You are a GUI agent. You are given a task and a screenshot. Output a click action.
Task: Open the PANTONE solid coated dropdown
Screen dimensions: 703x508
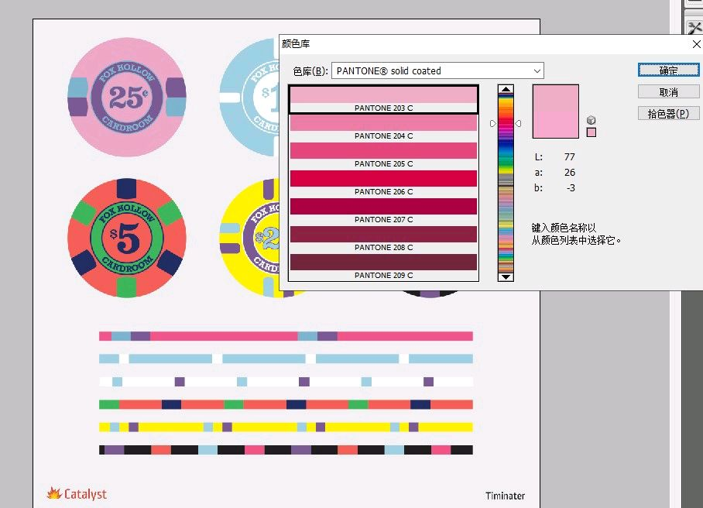tap(437, 71)
